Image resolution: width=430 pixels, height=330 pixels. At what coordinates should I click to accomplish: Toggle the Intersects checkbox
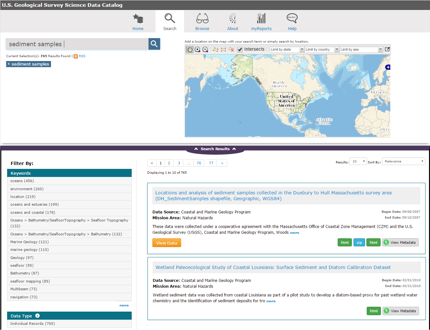[x=240, y=49]
